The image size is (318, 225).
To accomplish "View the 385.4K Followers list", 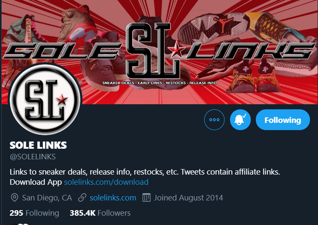I will point(100,213).
